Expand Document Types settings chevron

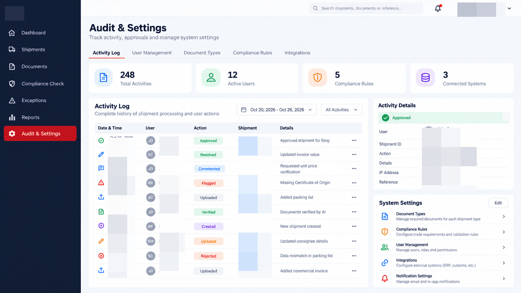point(504,216)
